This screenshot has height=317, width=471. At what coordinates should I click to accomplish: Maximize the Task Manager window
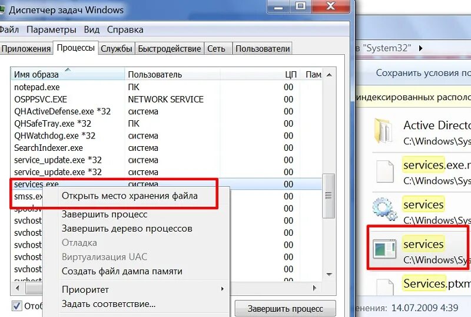pos(301,6)
